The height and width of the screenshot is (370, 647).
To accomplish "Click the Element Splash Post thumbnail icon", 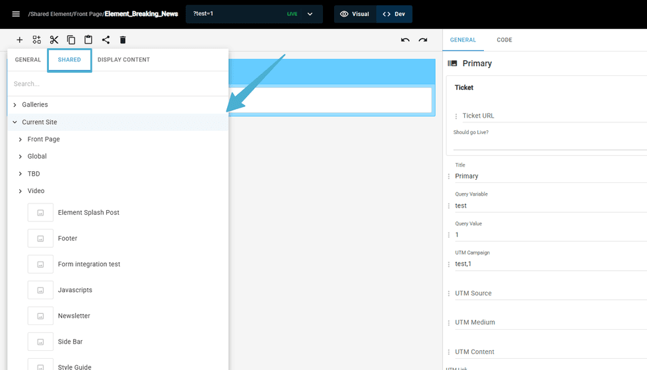I will [40, 213].
